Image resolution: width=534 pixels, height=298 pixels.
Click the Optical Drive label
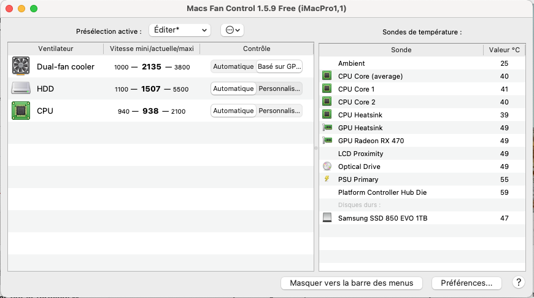click(x=359, y=167)
